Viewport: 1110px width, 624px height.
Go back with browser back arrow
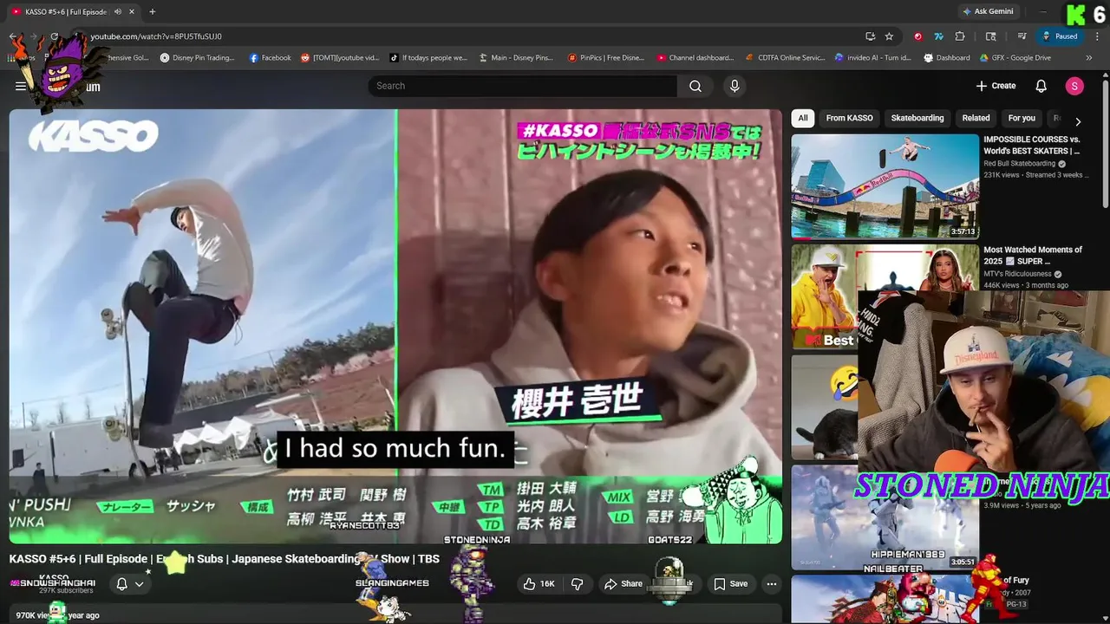tap(13, 36)
